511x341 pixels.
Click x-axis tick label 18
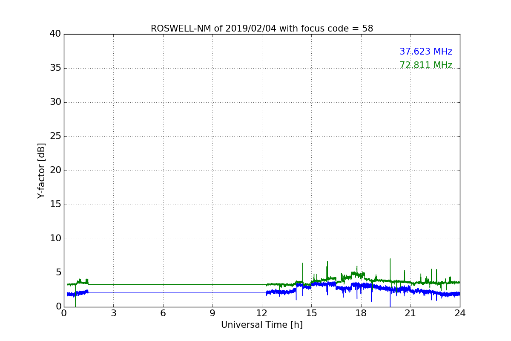[361, 313]
